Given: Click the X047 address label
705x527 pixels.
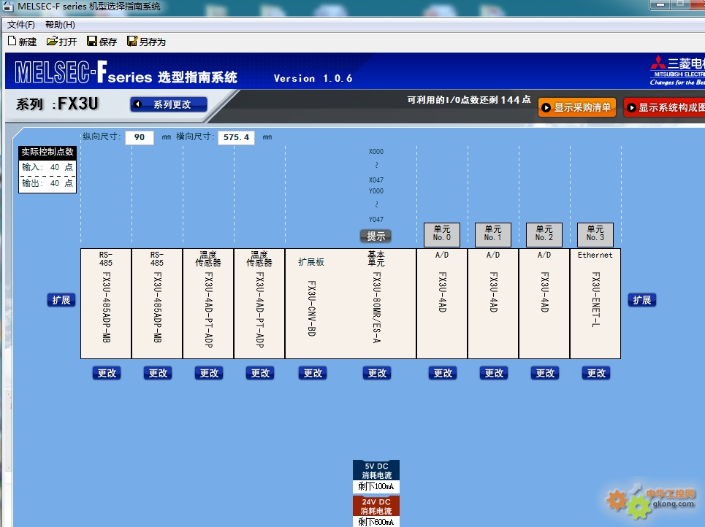Looking at the screenshot, I should coord(376,180).
